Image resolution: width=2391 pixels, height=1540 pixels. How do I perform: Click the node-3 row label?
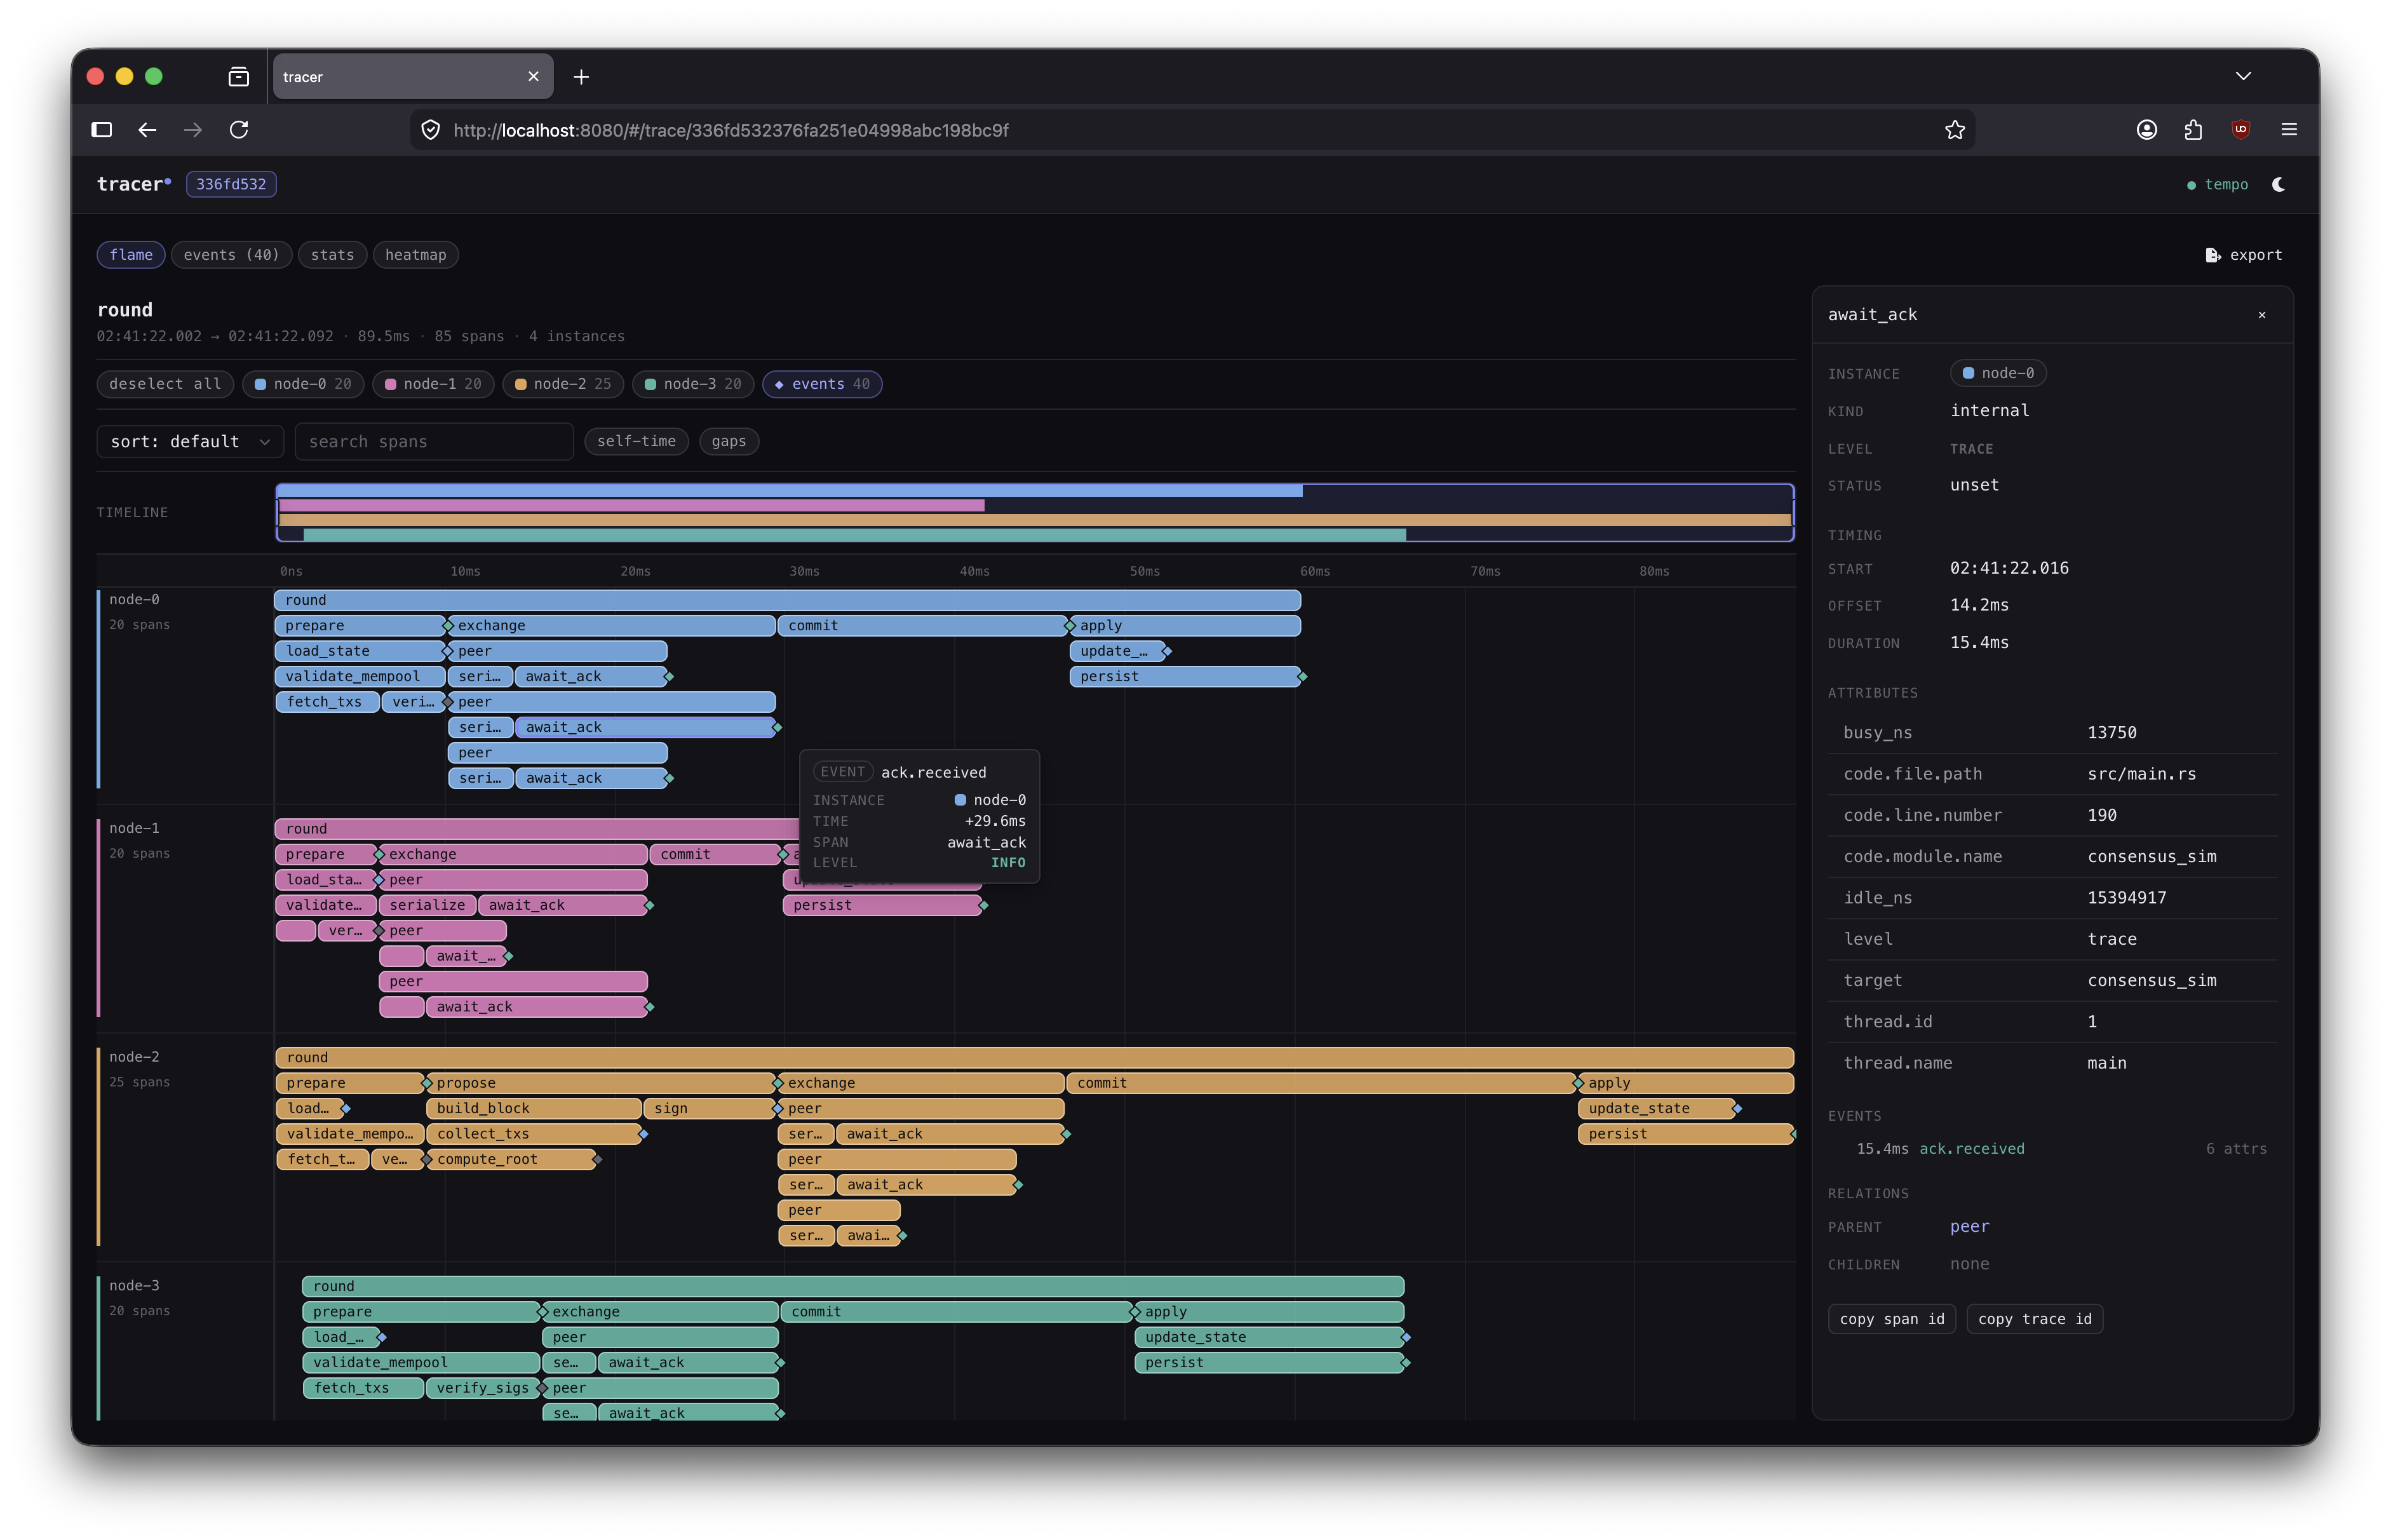click(x=134, y=1285)
